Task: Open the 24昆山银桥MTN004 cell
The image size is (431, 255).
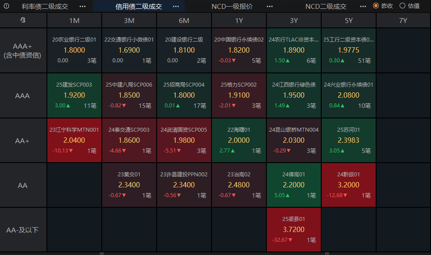Action: (294, 141)
